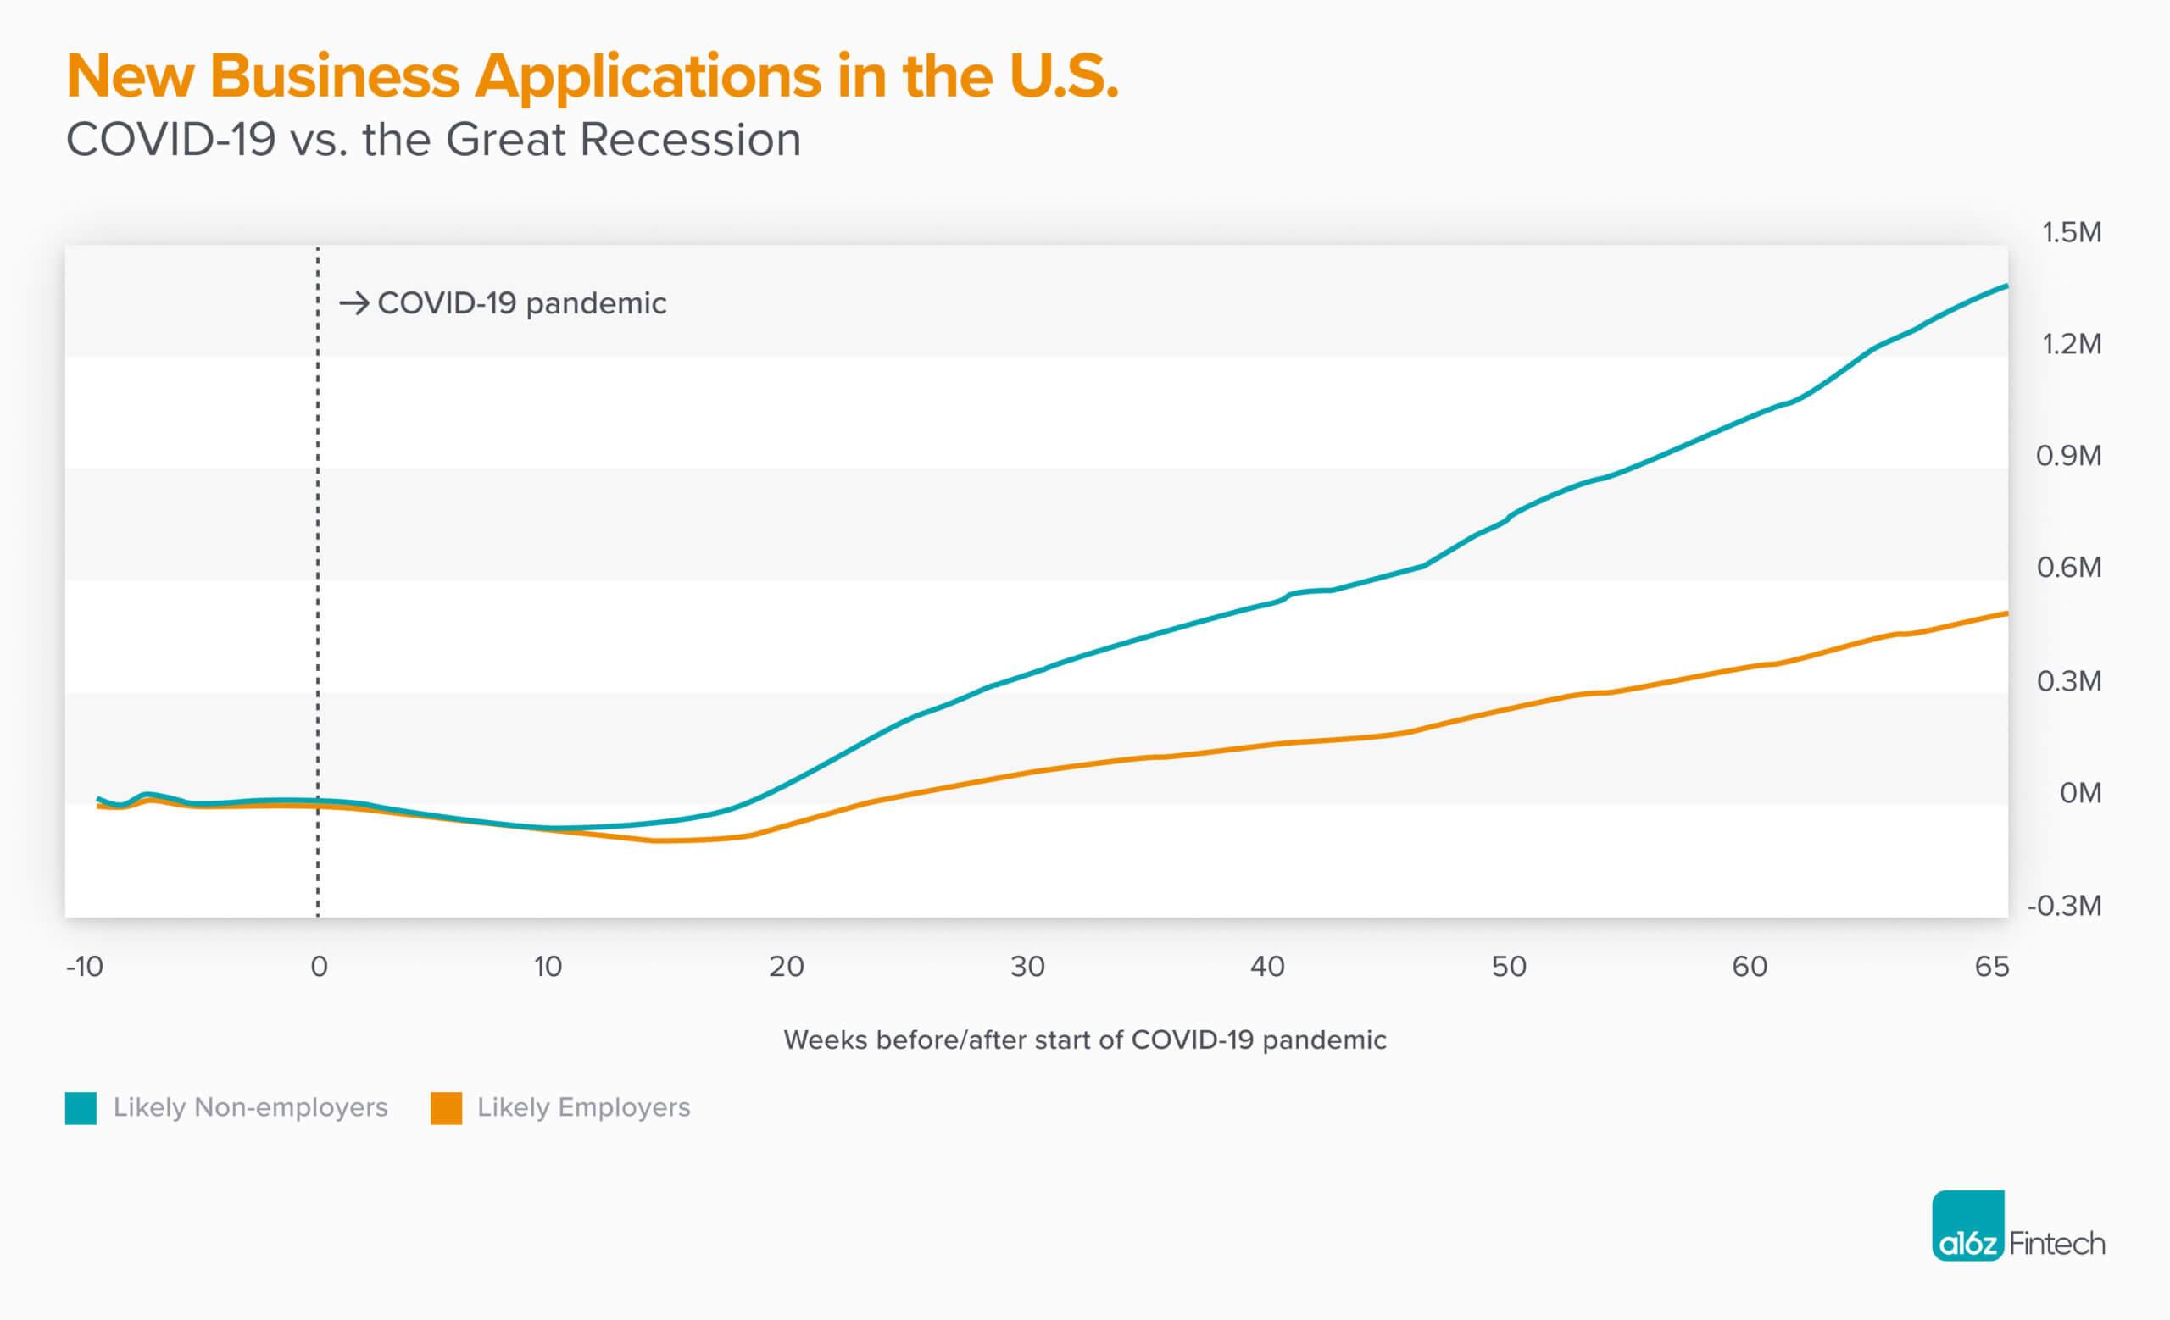The height and width of the screenshot is (1320, 2170).
Task: Click the 0M y-axis label
Action: 2080,793
